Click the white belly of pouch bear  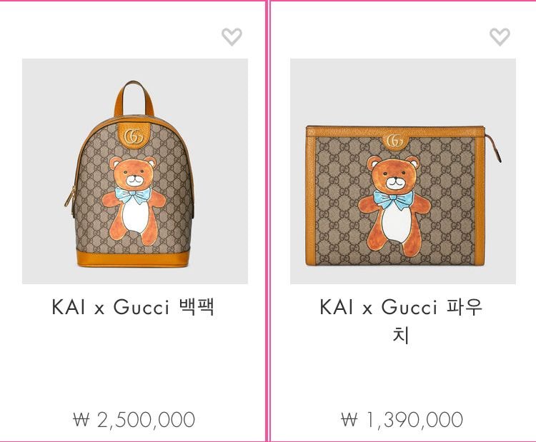pyautogui.click(x=396, y=223)
